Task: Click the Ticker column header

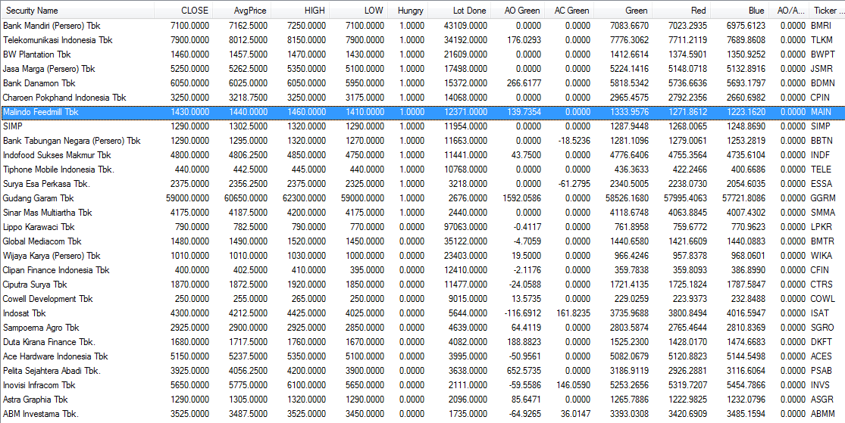Action: click(826, 11)
